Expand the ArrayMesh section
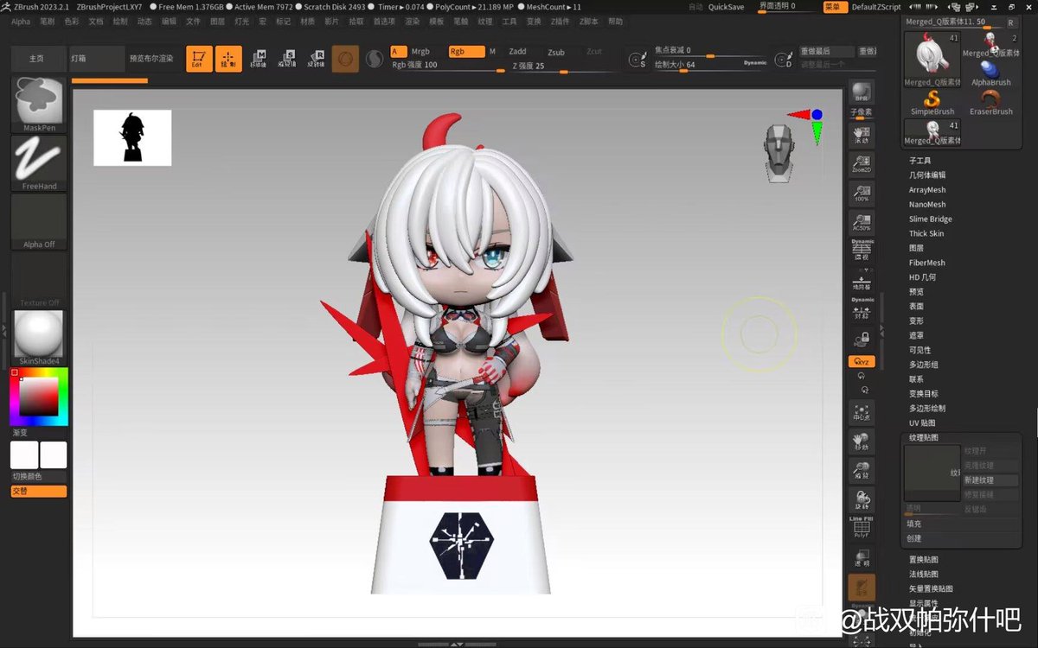Image resolution: width=1038 pixels, height=648 pixels. click(x=927, y=190)
